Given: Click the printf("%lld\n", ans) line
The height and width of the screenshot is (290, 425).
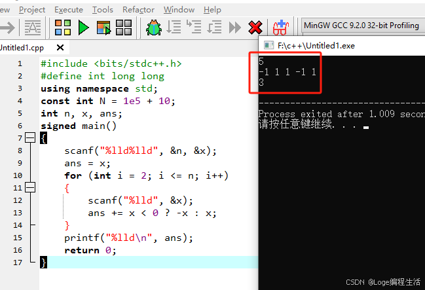Looking at the screenshot, I should click(x=128, y=238).
